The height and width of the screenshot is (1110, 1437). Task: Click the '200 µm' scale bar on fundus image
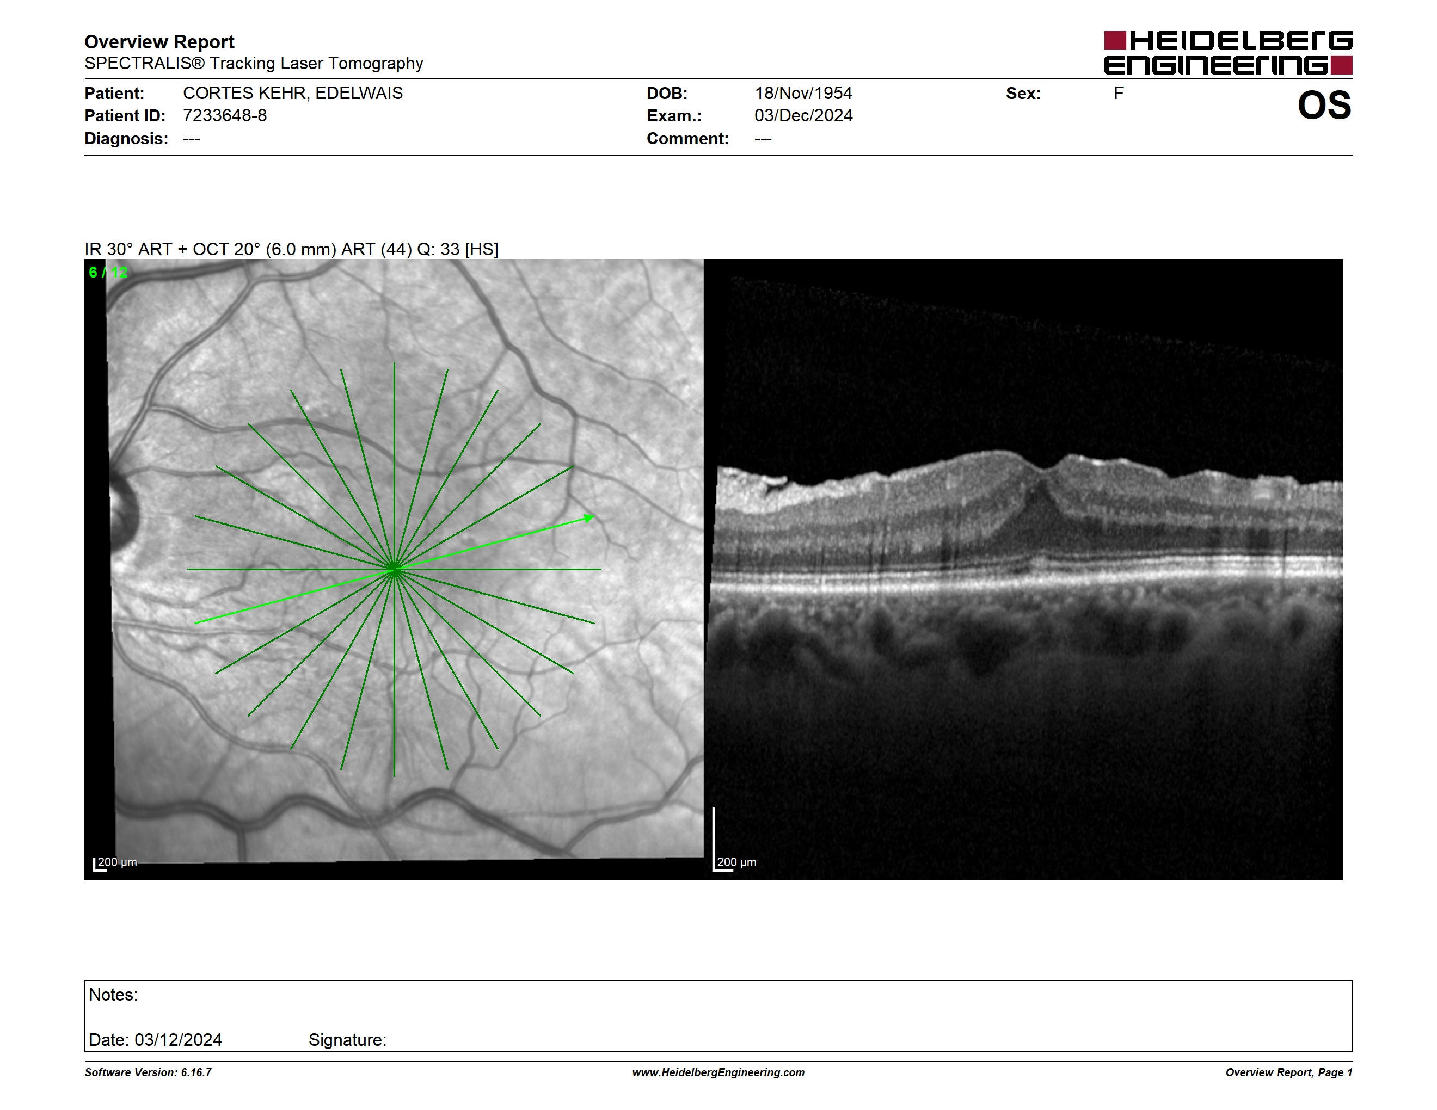115,864
